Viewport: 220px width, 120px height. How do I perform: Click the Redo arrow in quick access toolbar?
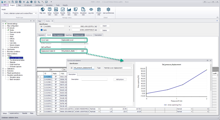pos(9,2)
